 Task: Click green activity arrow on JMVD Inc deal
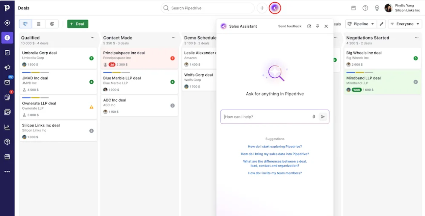91,82
